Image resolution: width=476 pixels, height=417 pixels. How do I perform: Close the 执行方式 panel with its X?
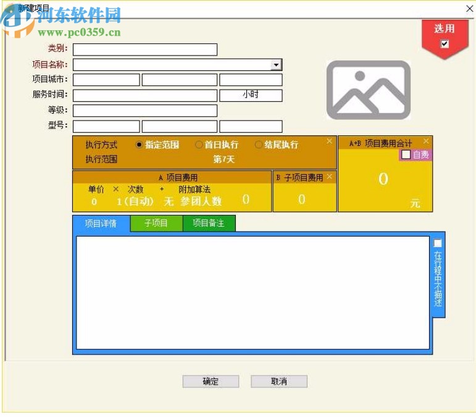click(330, 141)
